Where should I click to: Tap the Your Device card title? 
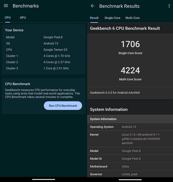point(14,30)
